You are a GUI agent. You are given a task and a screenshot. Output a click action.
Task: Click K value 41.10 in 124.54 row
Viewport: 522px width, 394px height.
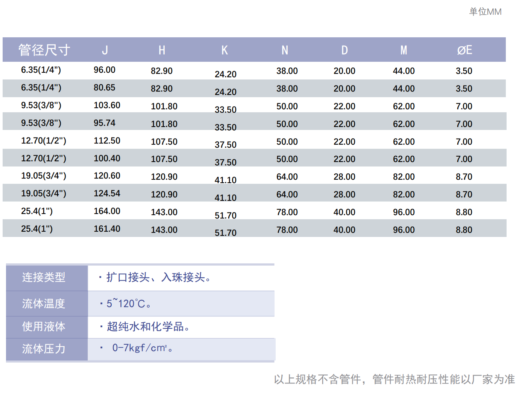226,198
